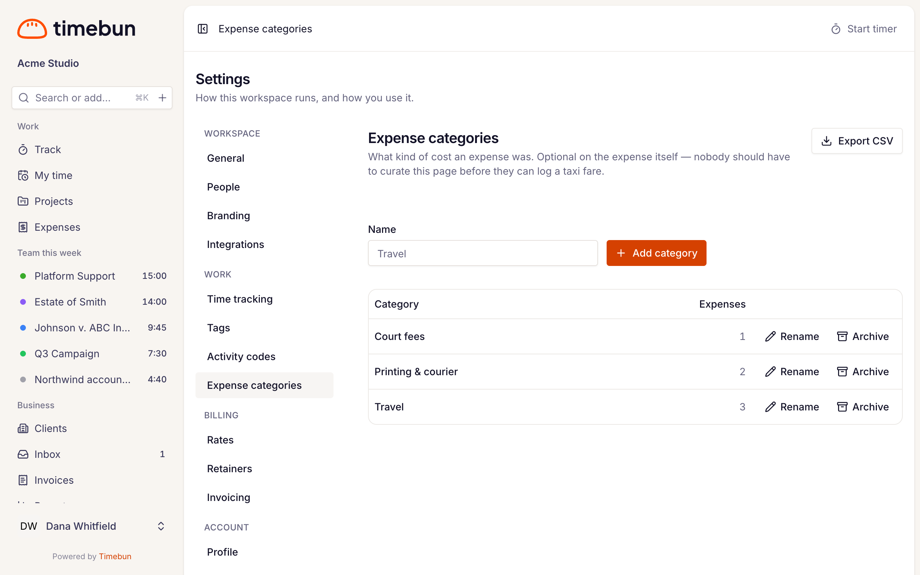Rename the Court fees category
The image size is (920, 575).
pos(792,337)
